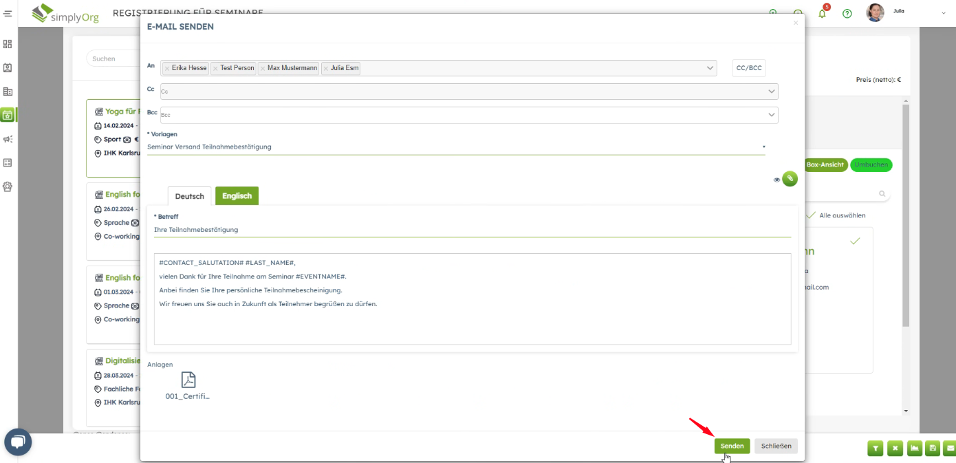Click the megaphone icon in sidebar
Image resolution: width=956 pixels, height=463 pixels.
pos(8,139)
